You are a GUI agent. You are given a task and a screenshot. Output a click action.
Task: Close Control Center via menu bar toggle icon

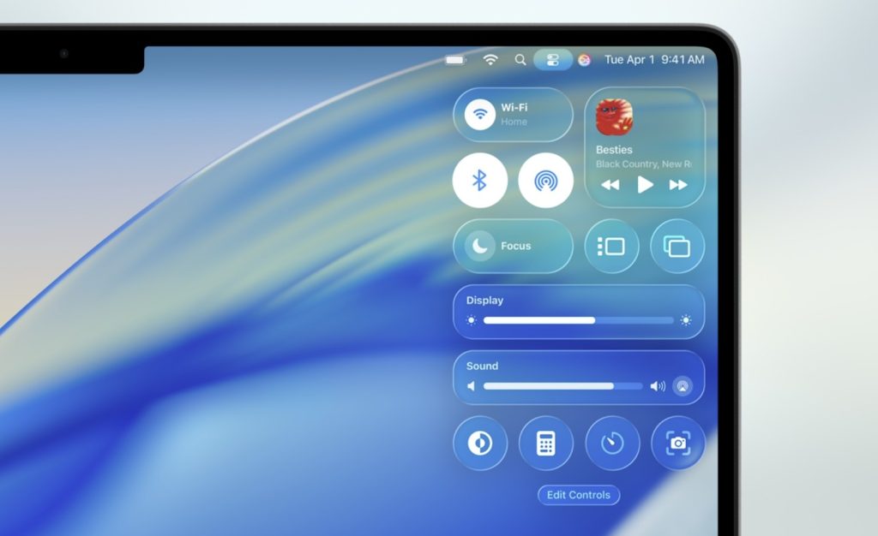(553, 60)
